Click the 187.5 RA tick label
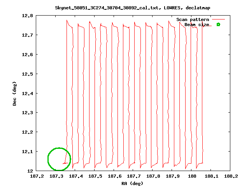 pyautogui.click(x=95, y=176)
